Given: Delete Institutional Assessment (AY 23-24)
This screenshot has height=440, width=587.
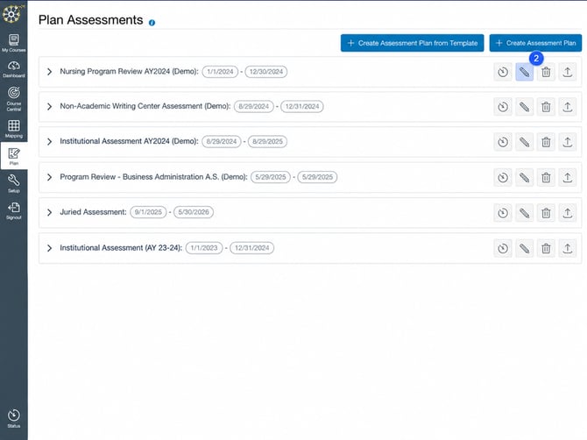Looking at the screenshot, I should coord(546,248).
